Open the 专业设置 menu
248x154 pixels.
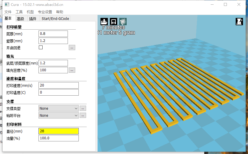[45, 12]
